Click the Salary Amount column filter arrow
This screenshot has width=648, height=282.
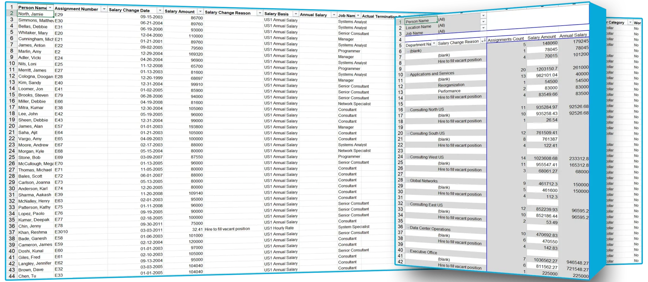pos(200,12)
